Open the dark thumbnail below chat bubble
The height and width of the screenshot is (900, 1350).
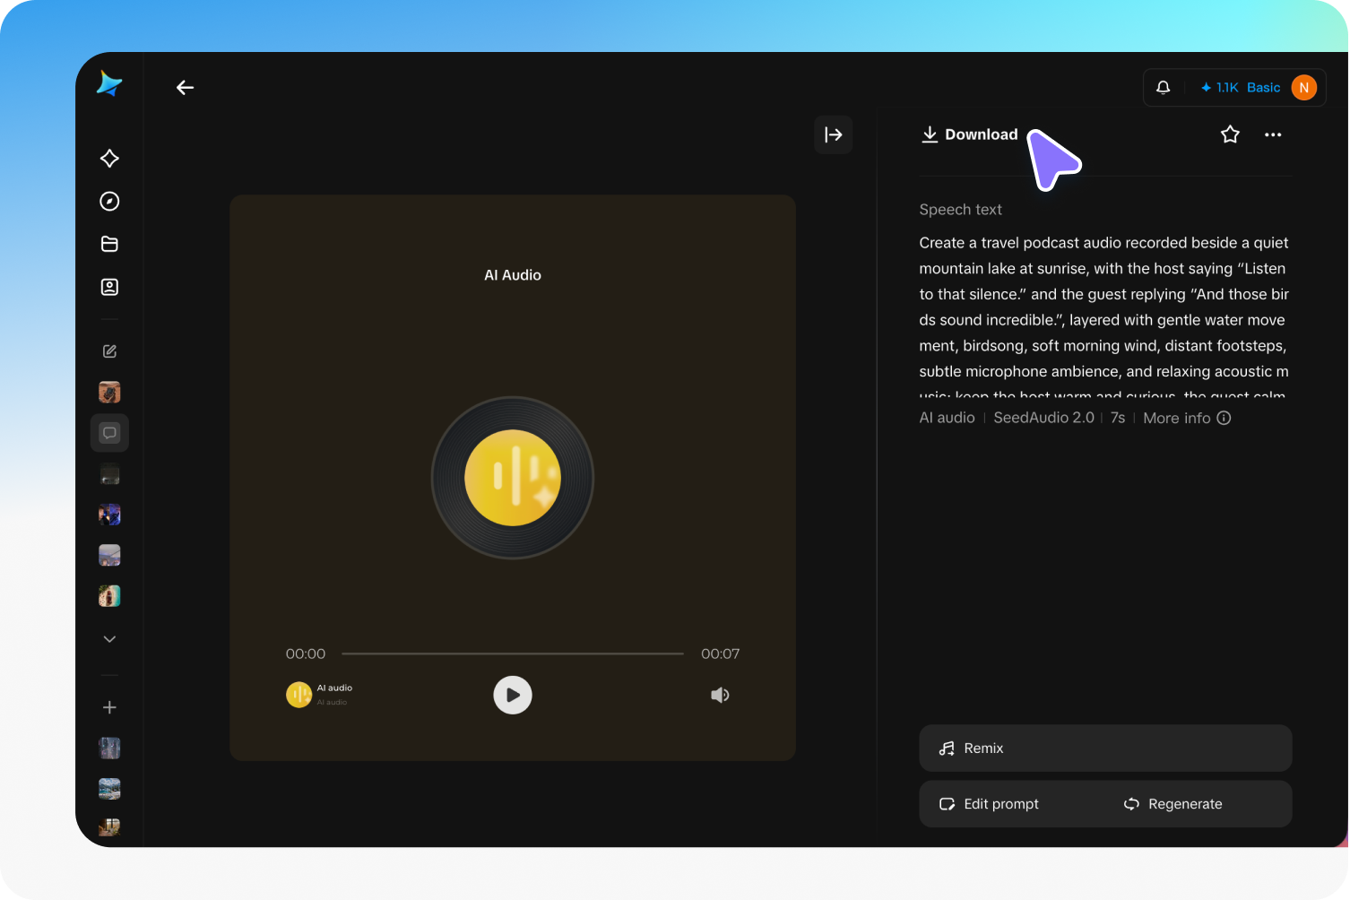[x=109, y=474]
